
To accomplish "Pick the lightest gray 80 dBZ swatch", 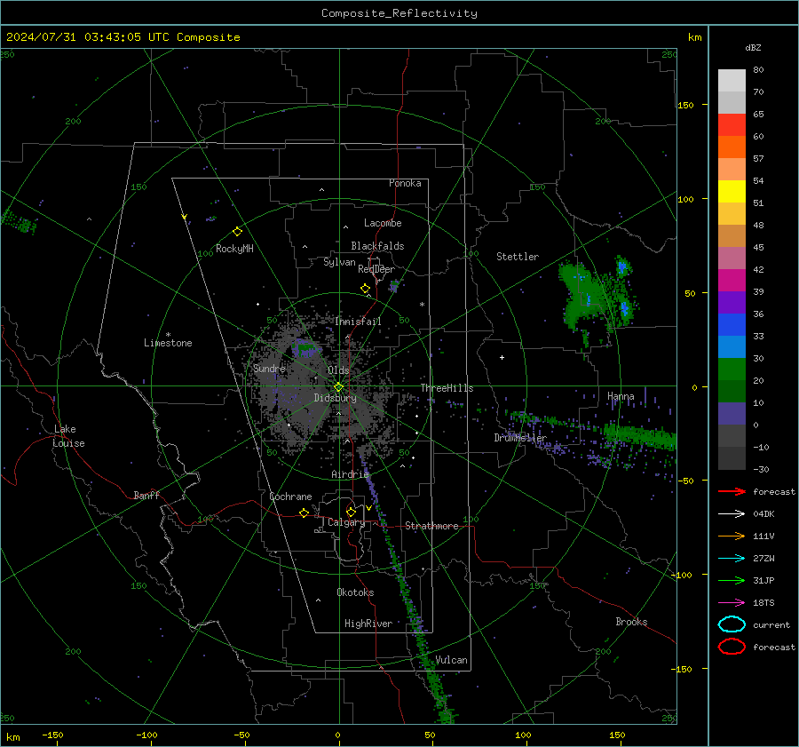I will point(732,81).
